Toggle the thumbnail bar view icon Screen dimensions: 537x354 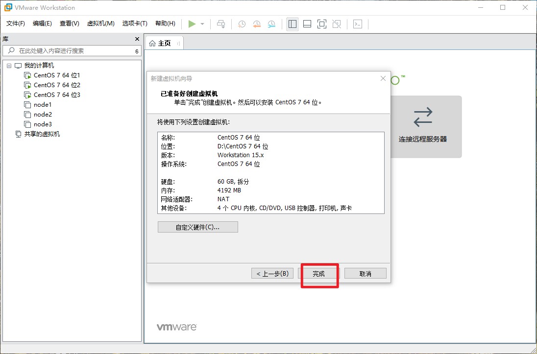pyautogui.click(x=307, y=24)
